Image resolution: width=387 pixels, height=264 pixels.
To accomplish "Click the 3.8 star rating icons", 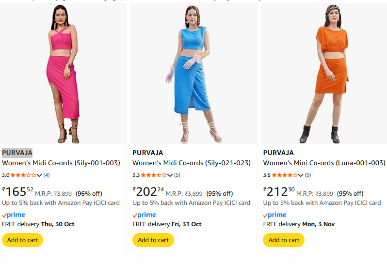I will click(x=284, y=175).
